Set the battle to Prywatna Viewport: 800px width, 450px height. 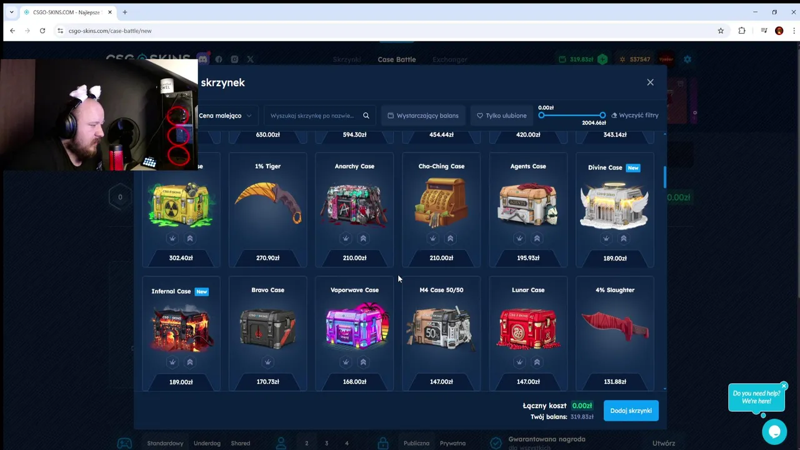pyautogui.click(x=452, y=443)
